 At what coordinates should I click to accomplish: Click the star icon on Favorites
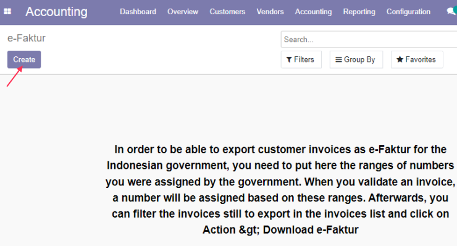tap(400, 59)
